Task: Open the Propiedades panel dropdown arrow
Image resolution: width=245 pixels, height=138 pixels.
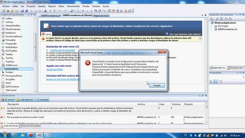Action: (237, 73)
